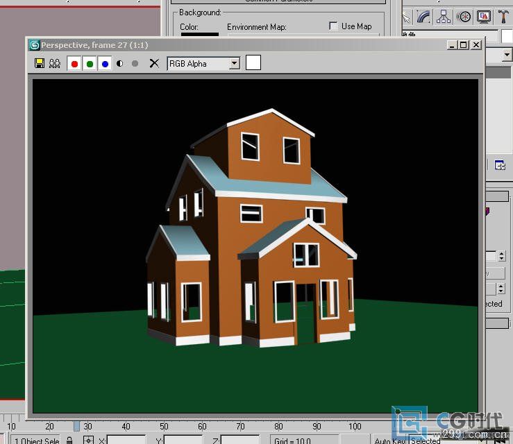Toggle the green channel display
Screen dimensions: 513x444
tap(90, 64)
